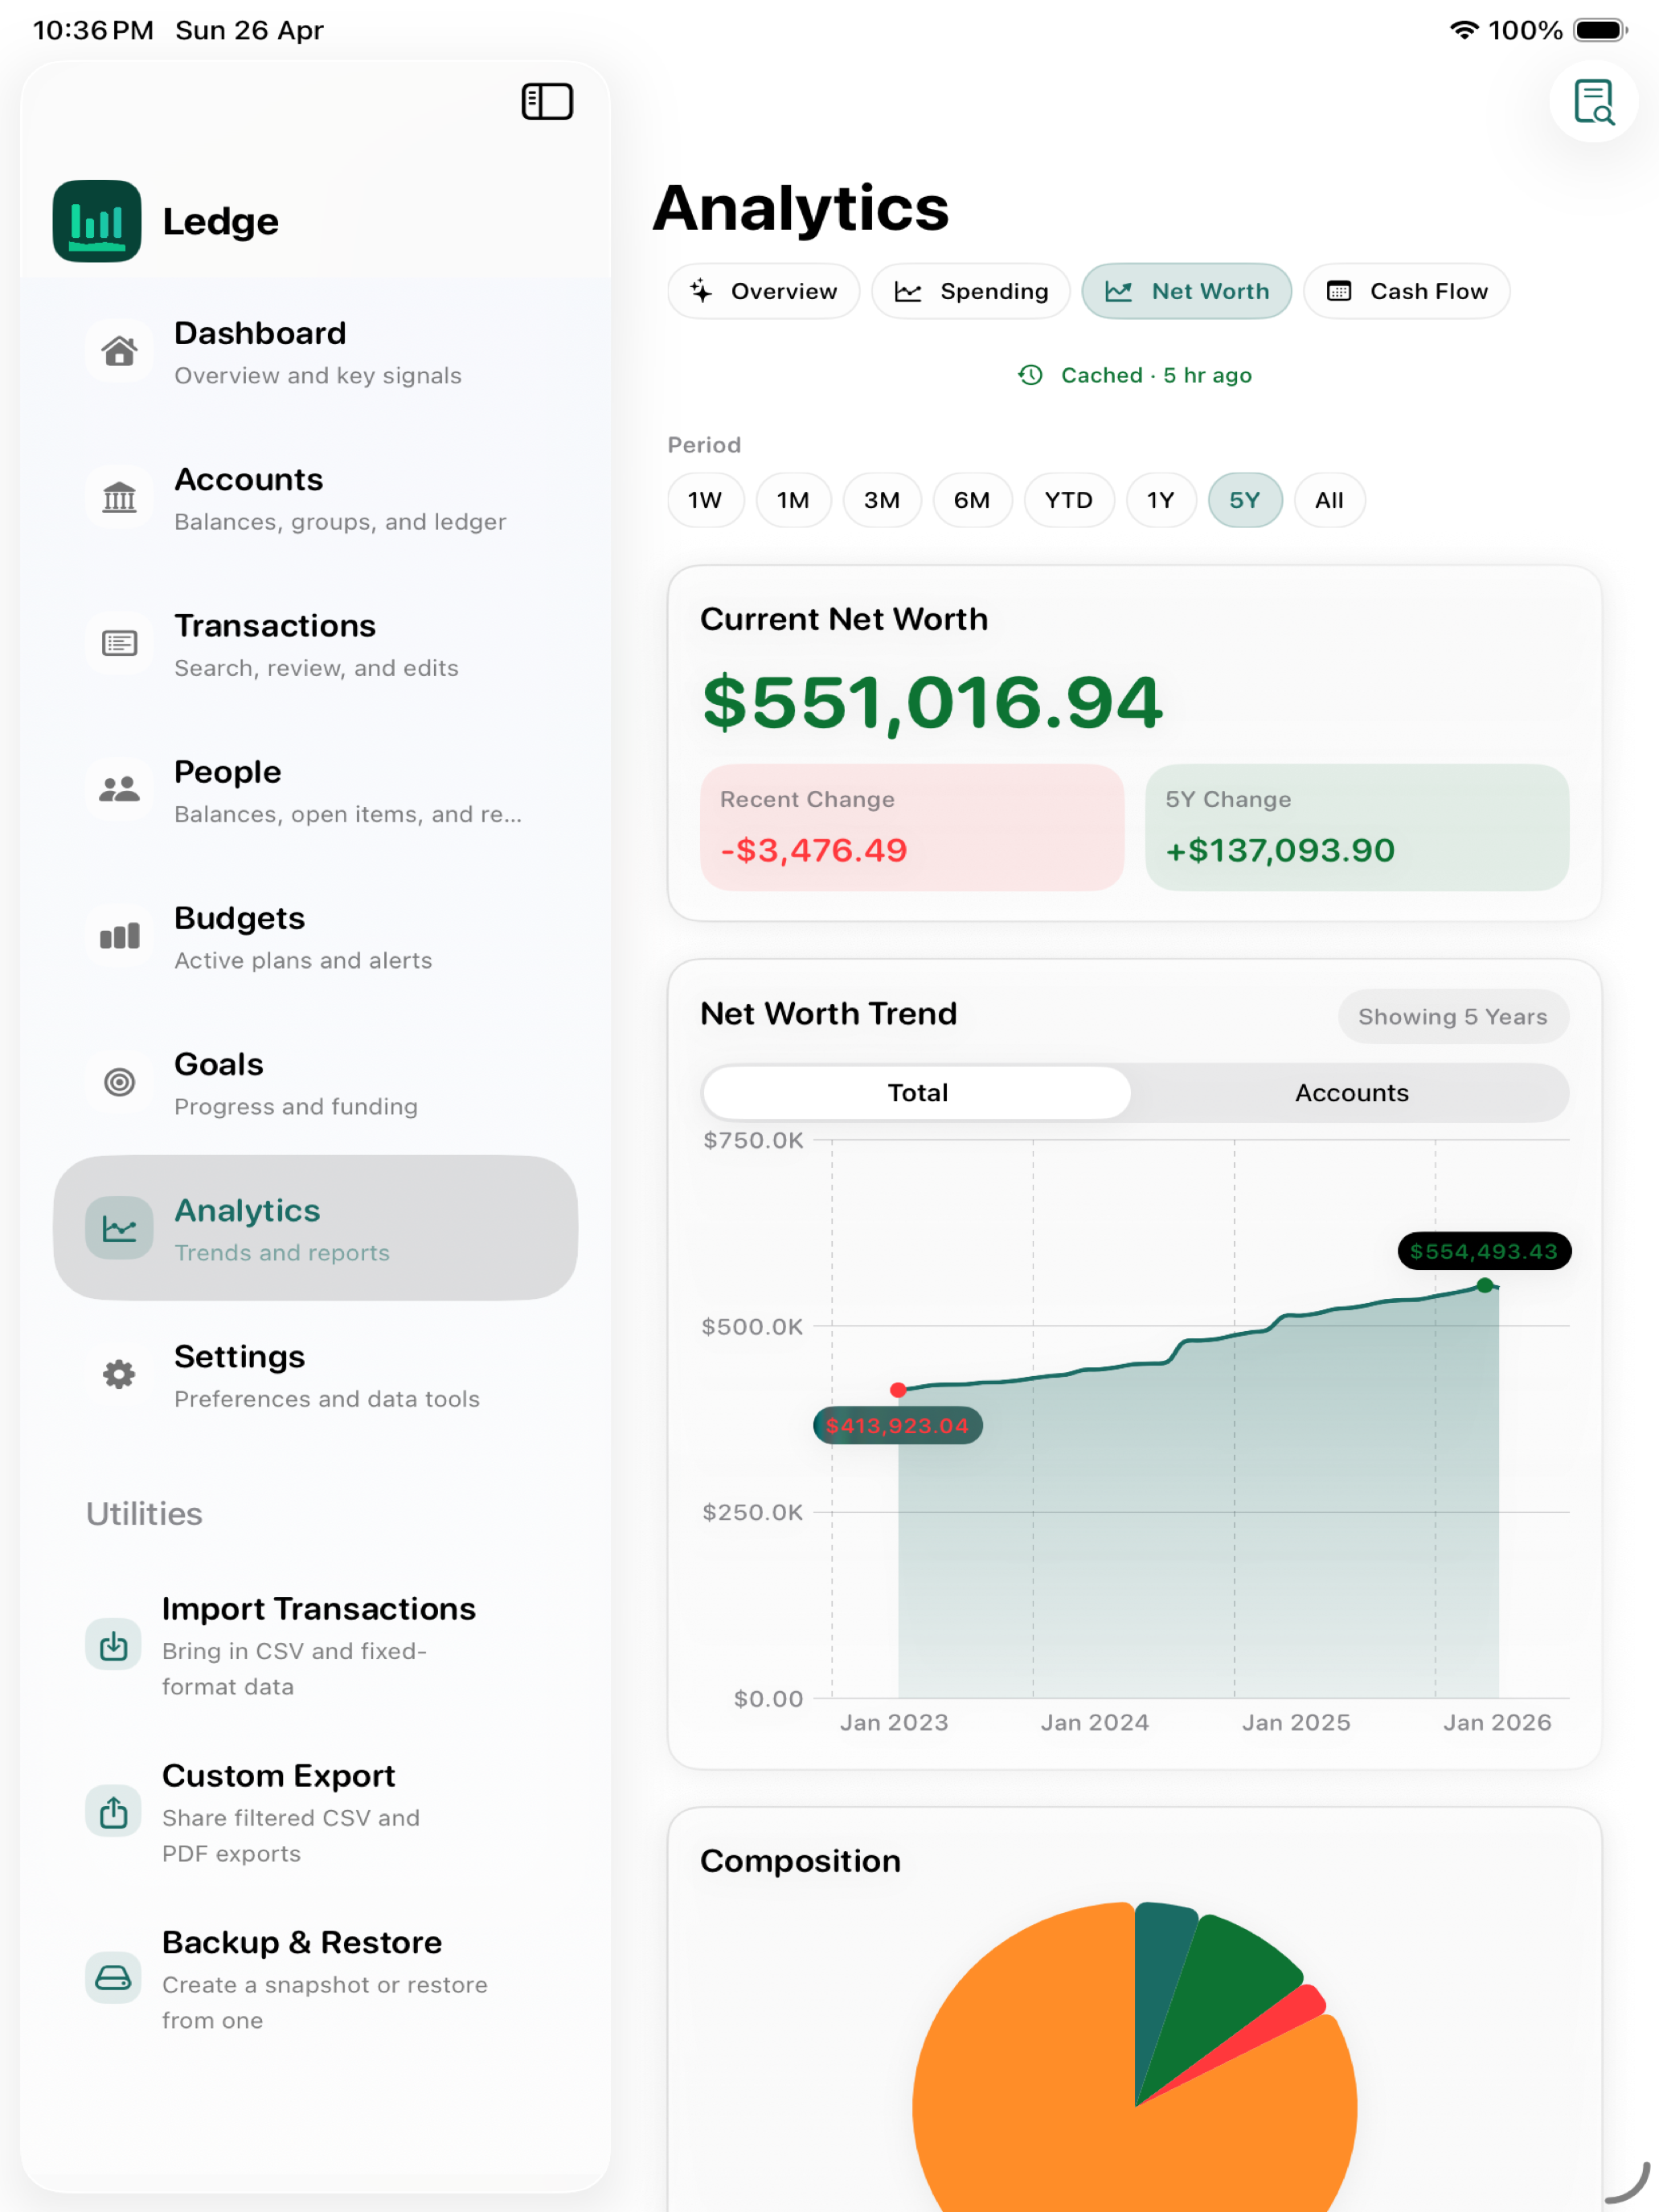Viewport: 1659px width, 2212px height.
Task: Click the Accounts bank building icon
Action: click(119, 497)
